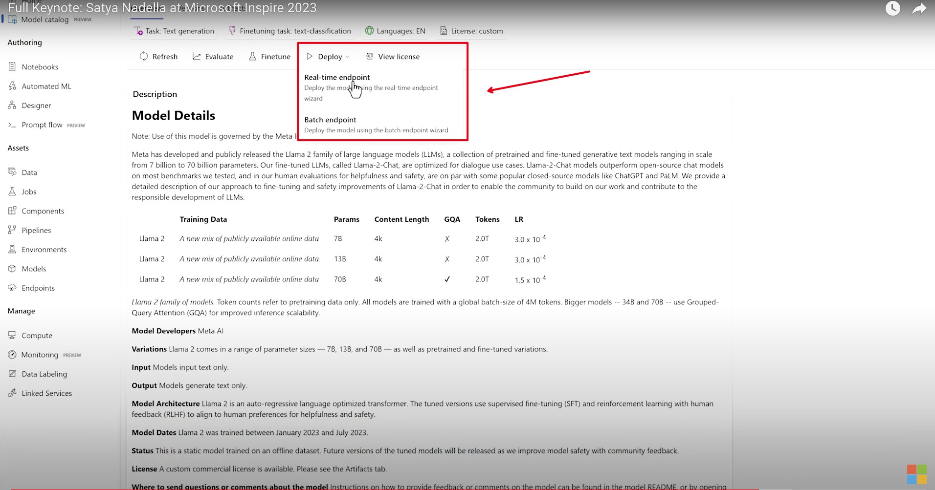Image resolution: width=935 pixels, height=490 pixels.
Task: Click the License document icon
Action: (x=444, y=30)
